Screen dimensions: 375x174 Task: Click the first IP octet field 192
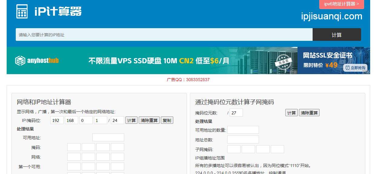pos(57,120)
